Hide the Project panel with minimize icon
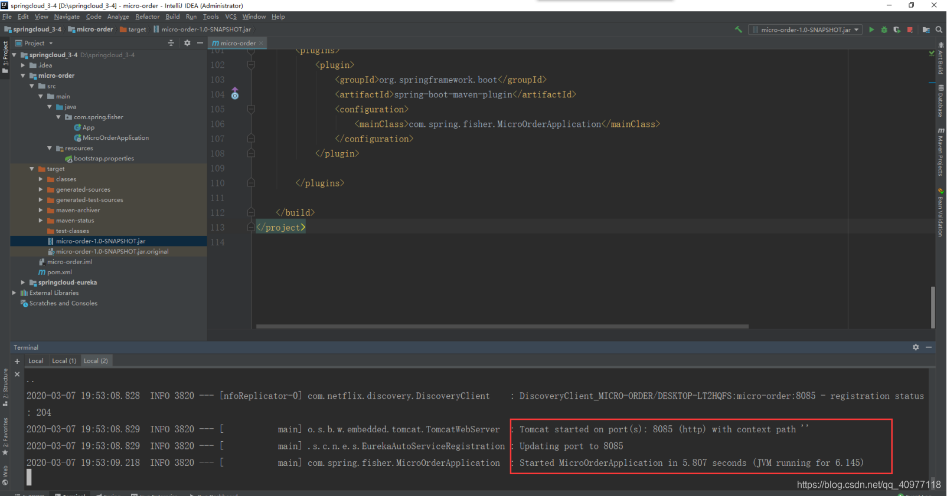The width and height of the screenshot is (947, 496). [200, 43]
